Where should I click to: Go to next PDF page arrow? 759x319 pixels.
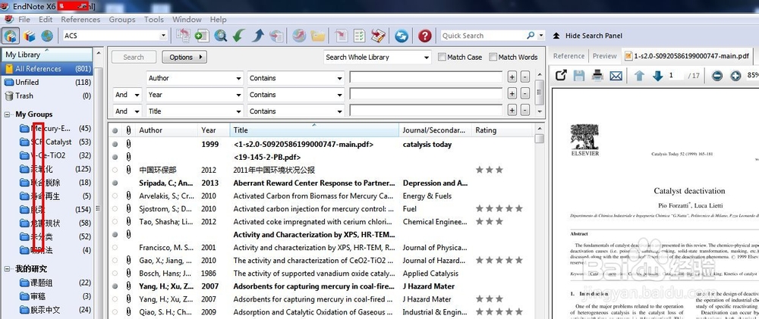657,76
